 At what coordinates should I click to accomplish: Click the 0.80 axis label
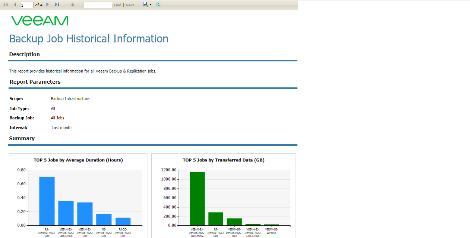click(21, 170)
